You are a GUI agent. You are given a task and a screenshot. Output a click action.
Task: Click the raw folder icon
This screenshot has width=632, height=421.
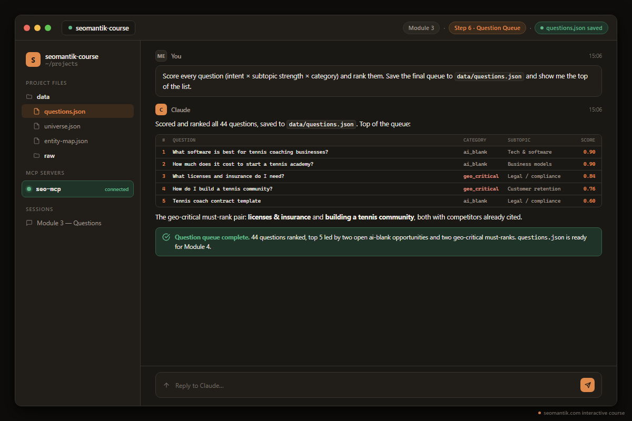click(37, 156)
